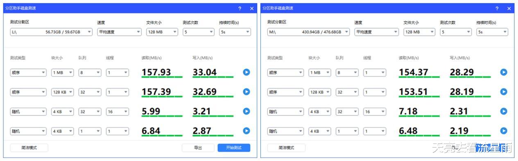The width and height of the screenshot is (518, 161).
Task: Switch to 简洁模式 in the L: window
Action: [x=29, y=148]
